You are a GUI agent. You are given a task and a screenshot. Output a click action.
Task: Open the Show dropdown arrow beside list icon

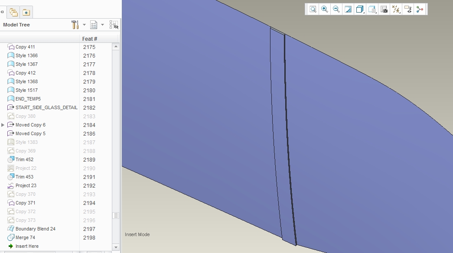(102, 25)
